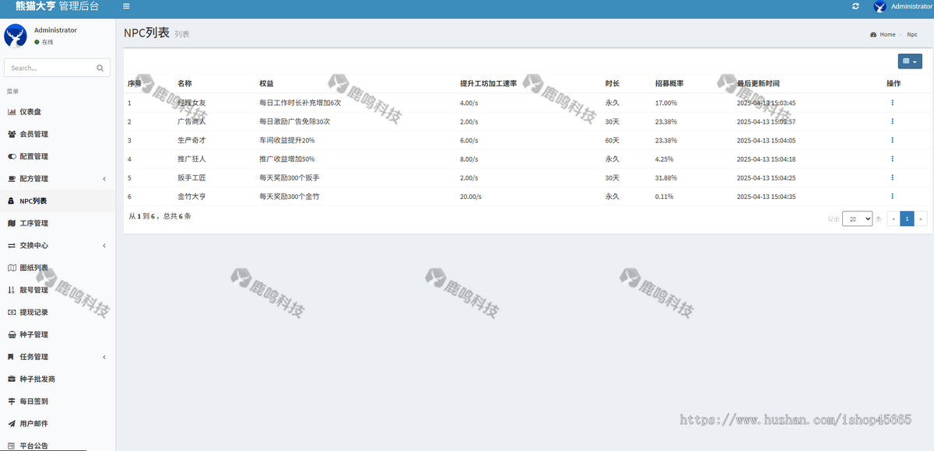Click the 最后更新时间 column header
This screenshot has width=934, height=451.
click(x=758, y=83)
